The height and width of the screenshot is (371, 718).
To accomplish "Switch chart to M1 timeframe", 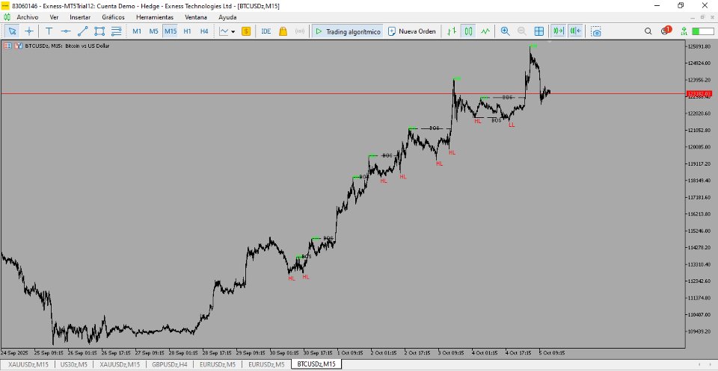I will coord(137,31).
